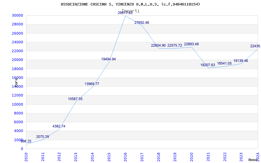The image size is (261, 163).
Task: Click y-axis value 4000
Action: [18, 131]
